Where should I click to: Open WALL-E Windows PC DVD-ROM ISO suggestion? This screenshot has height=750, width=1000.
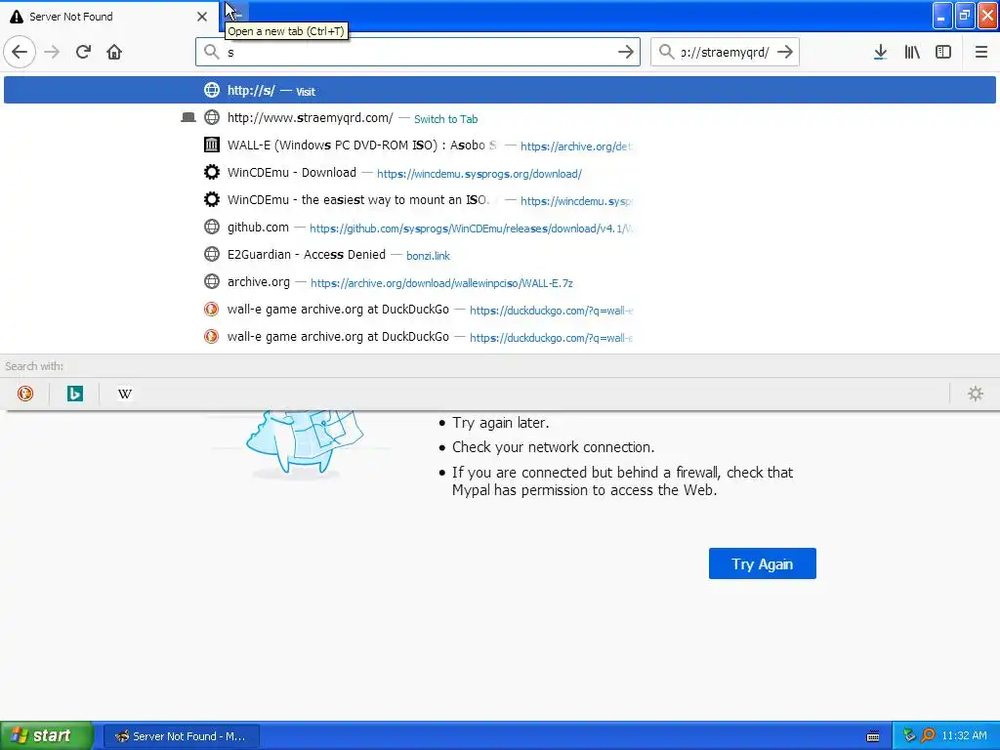pos(499,146)
